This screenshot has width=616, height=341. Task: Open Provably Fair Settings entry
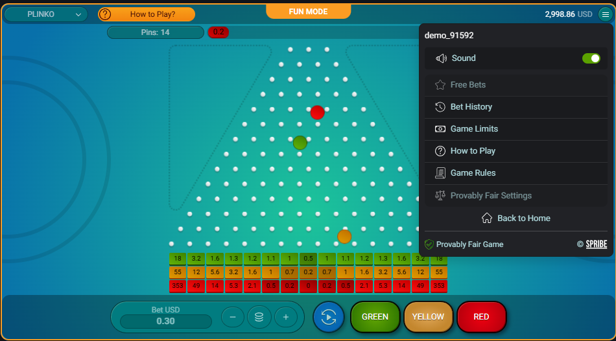point(516,196)
